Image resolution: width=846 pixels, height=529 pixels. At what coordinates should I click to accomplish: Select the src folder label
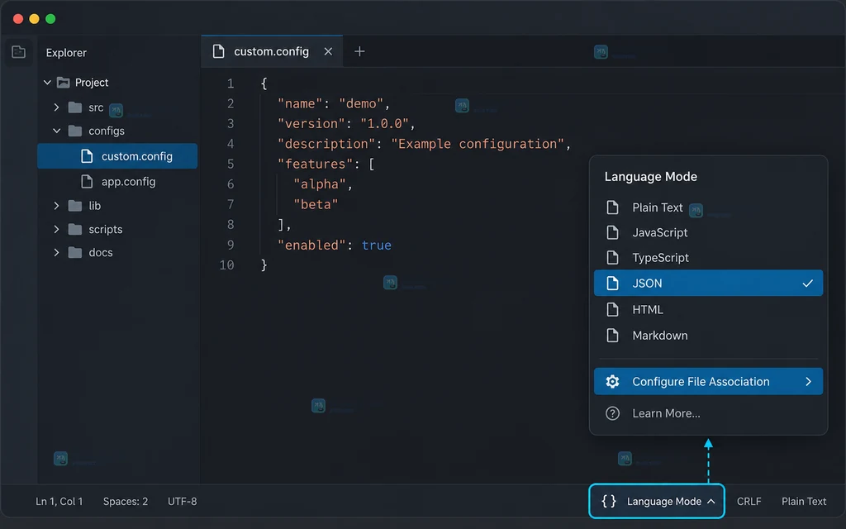tap(96, 107)
